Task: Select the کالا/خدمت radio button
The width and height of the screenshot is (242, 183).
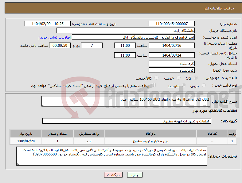Action: (x=156, y=78)
